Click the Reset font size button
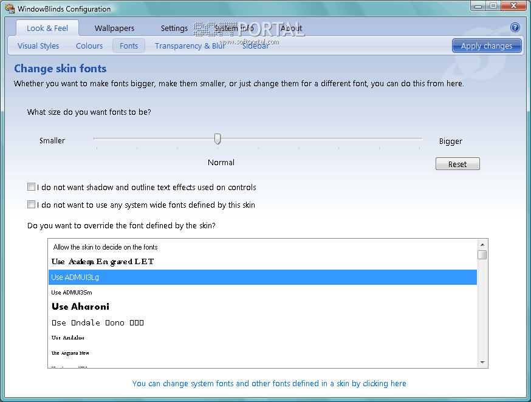Viewport: 531px width, 402px height. coord(457,164)
